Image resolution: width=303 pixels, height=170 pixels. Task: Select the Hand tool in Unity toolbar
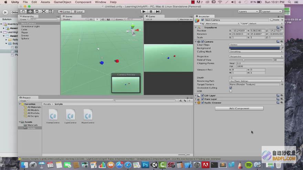pos(23,12)
